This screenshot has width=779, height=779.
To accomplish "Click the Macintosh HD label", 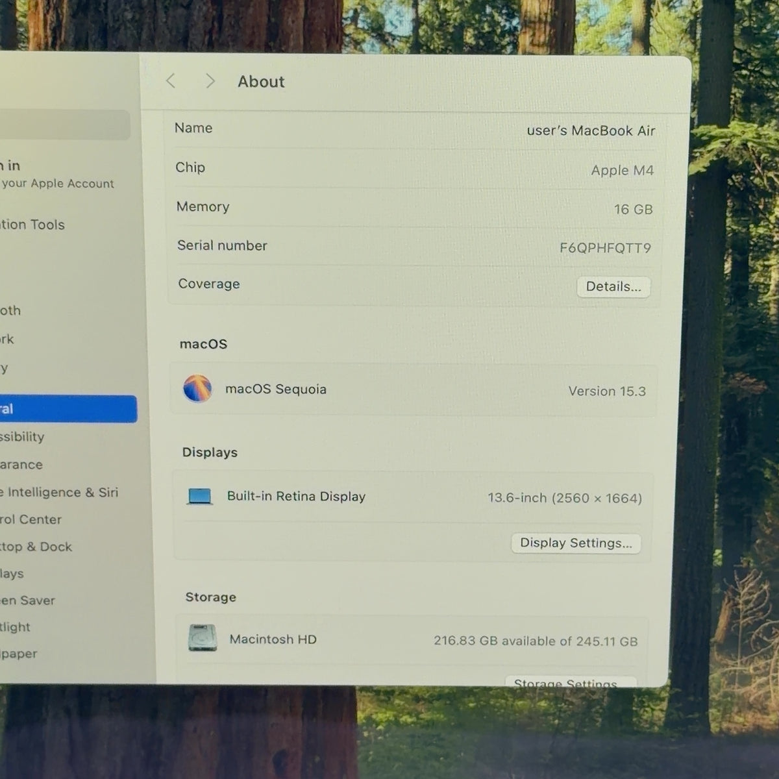I will (273, 639).
